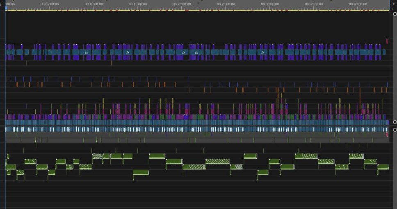Select the small pink clip at the gray track's right end
The width and height of the screenshot is (397, 209).
pos(387,135)
